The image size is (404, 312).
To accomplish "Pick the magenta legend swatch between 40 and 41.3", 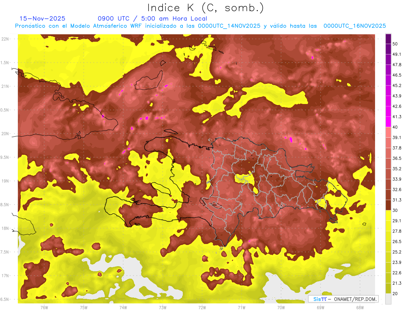I will coord(388,122).
